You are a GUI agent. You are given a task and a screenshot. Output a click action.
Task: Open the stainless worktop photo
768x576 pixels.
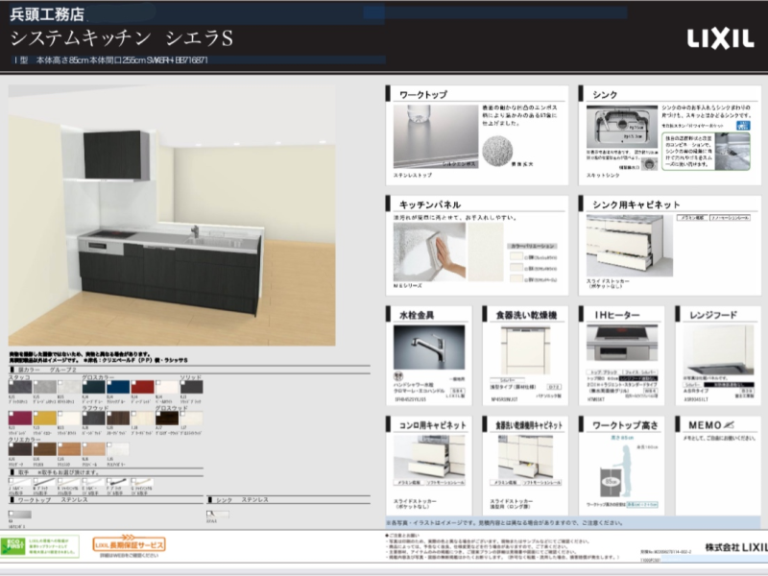(436, 136)
